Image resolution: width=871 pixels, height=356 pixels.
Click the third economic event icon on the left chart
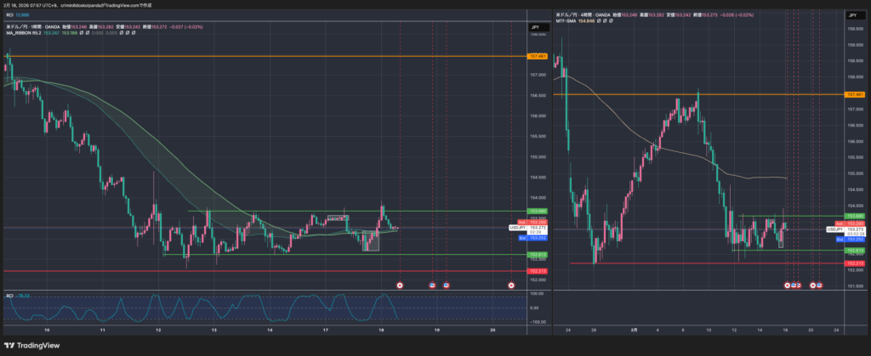[446, 285]
